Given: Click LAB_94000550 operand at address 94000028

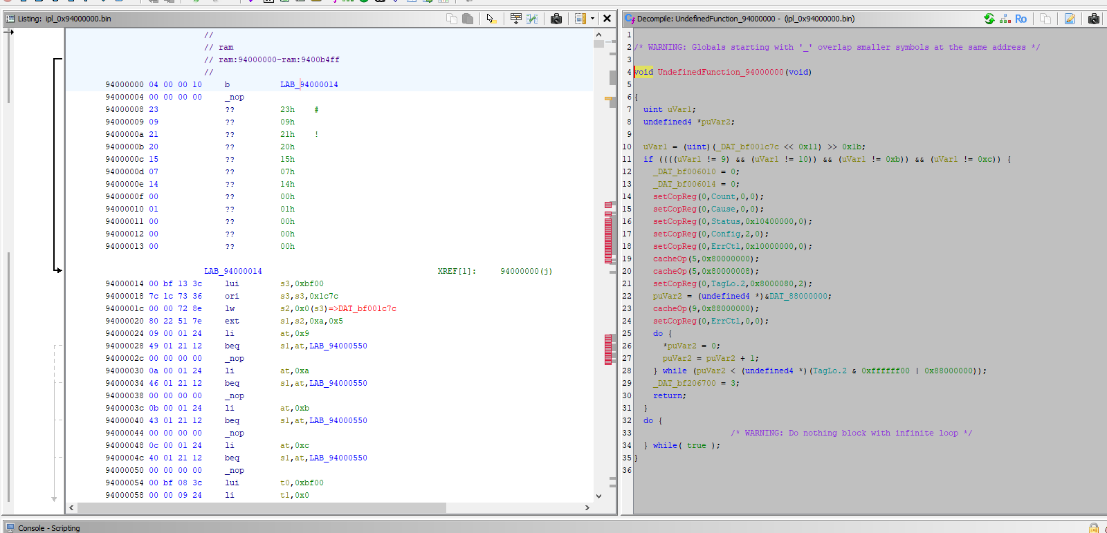Looking at the screenshot, I should (338, 346).
